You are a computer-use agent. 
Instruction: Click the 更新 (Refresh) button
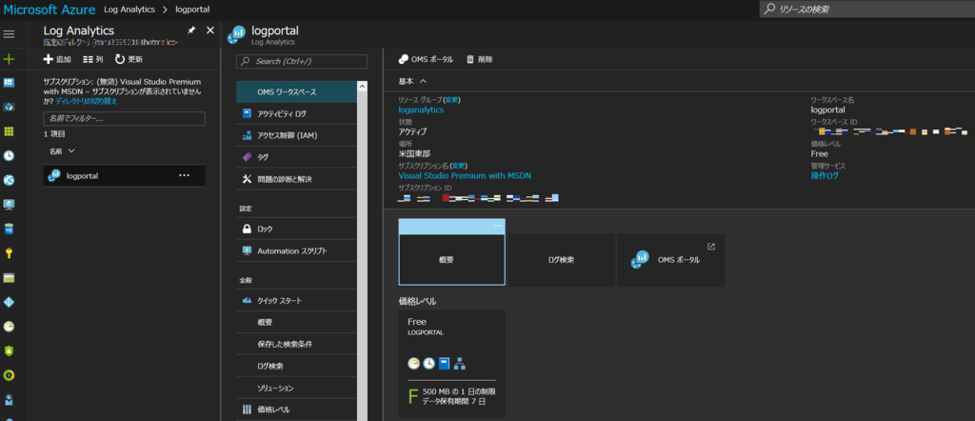[x=129, y=60]
